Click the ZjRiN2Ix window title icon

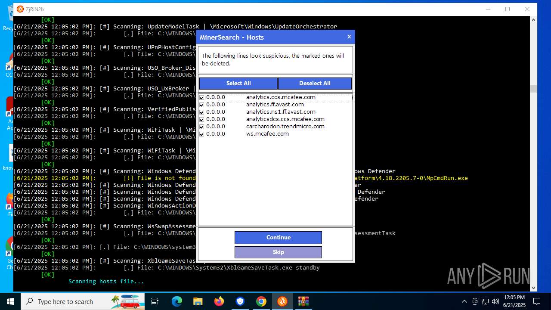20,9
